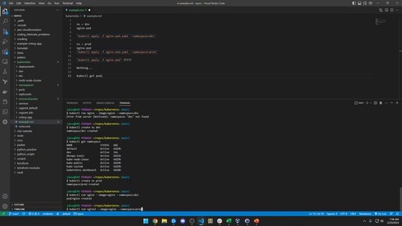
Task: Click the kubernetes breadcrumb segment
Action: click(x=72, y=16)
